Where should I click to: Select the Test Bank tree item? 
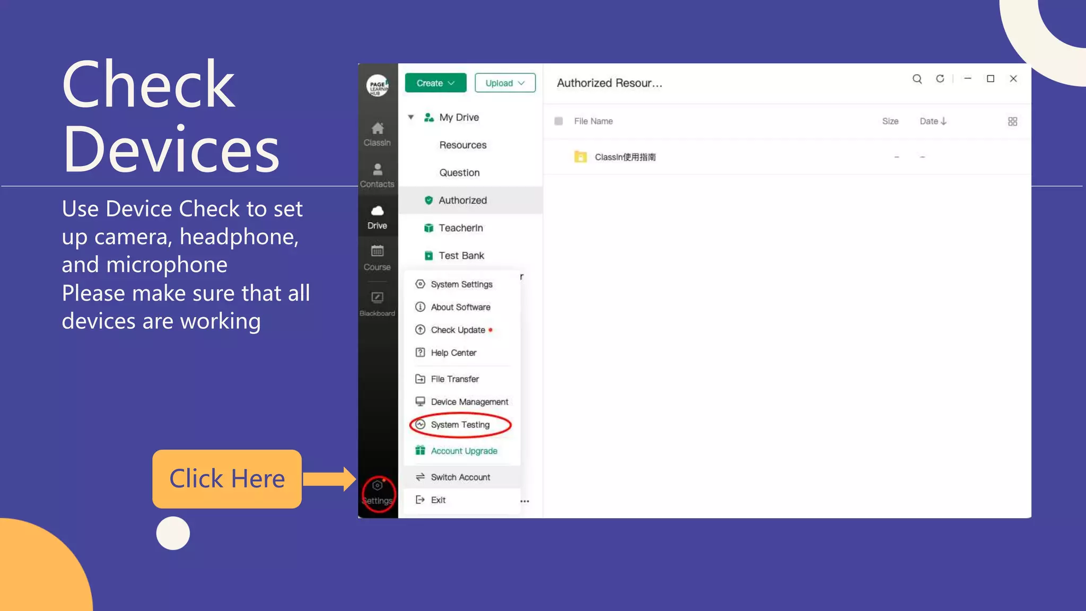[x=461, y=256]
